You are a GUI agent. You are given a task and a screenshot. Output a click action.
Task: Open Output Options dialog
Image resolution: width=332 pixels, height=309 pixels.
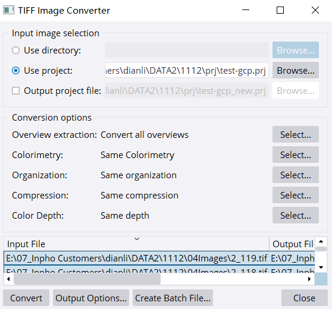(91, 298)
